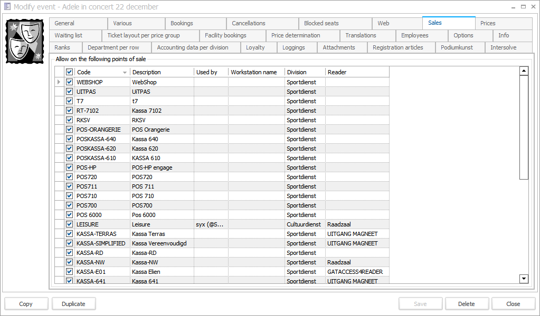Open the Blocked seats tab
This screenshot has width=540, height=316.
[321, 23]
